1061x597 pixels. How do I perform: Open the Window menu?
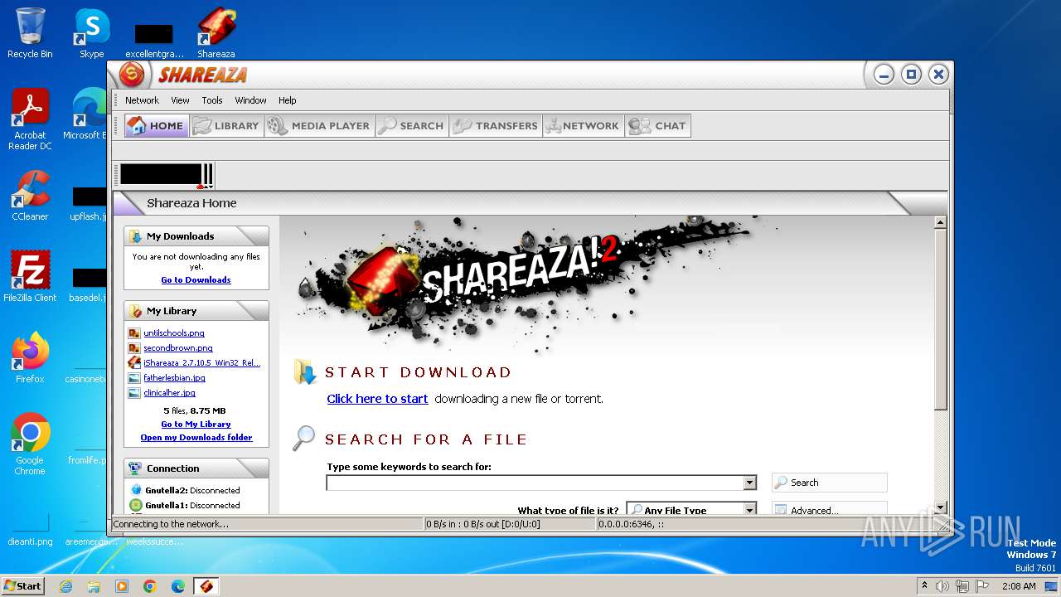[x=250, y=100]
